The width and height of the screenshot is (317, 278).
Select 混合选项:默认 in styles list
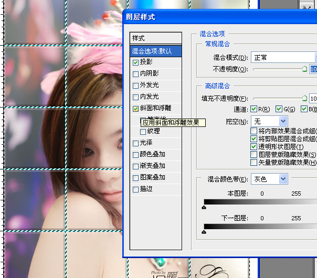click(x=156, y=51)
